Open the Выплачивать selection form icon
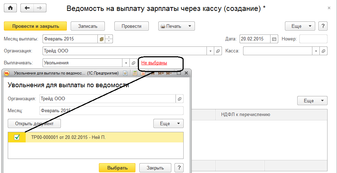Screen dimensions: 337x173 [x=133, y=63]
